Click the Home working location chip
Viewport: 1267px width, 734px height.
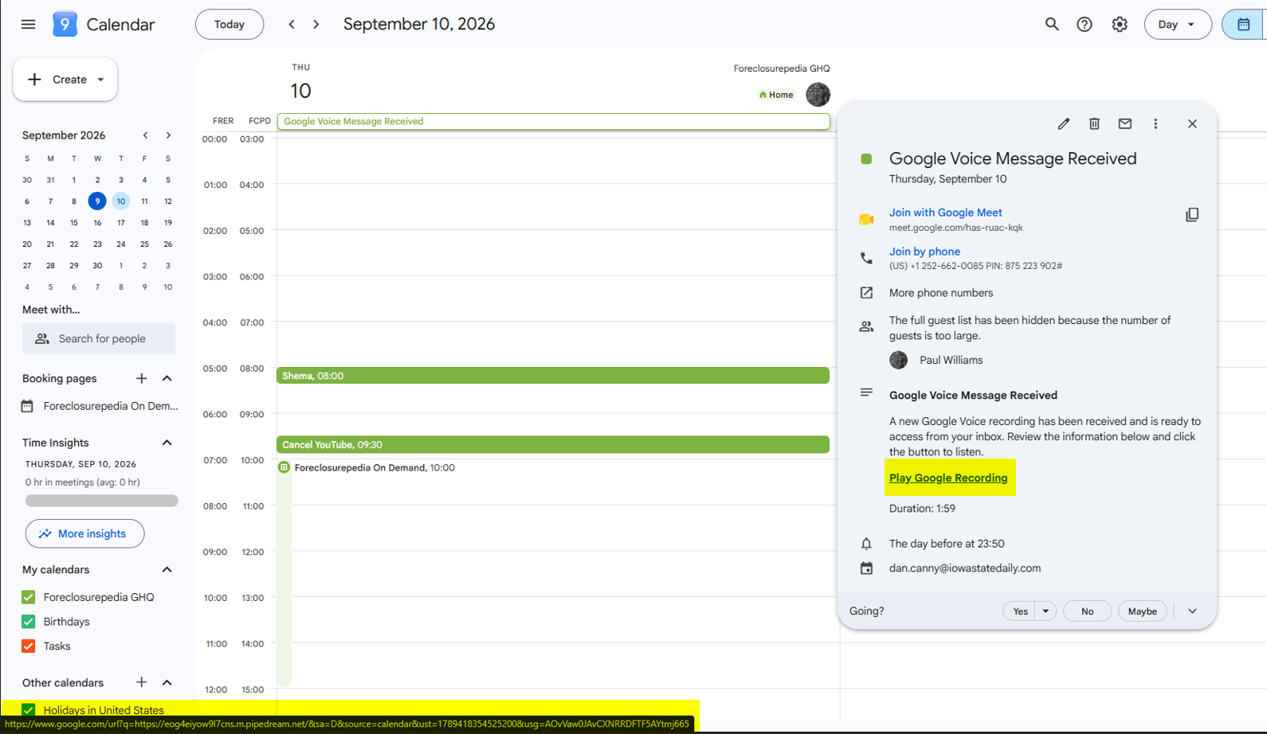pyautogui.click(x=776, y=95)
